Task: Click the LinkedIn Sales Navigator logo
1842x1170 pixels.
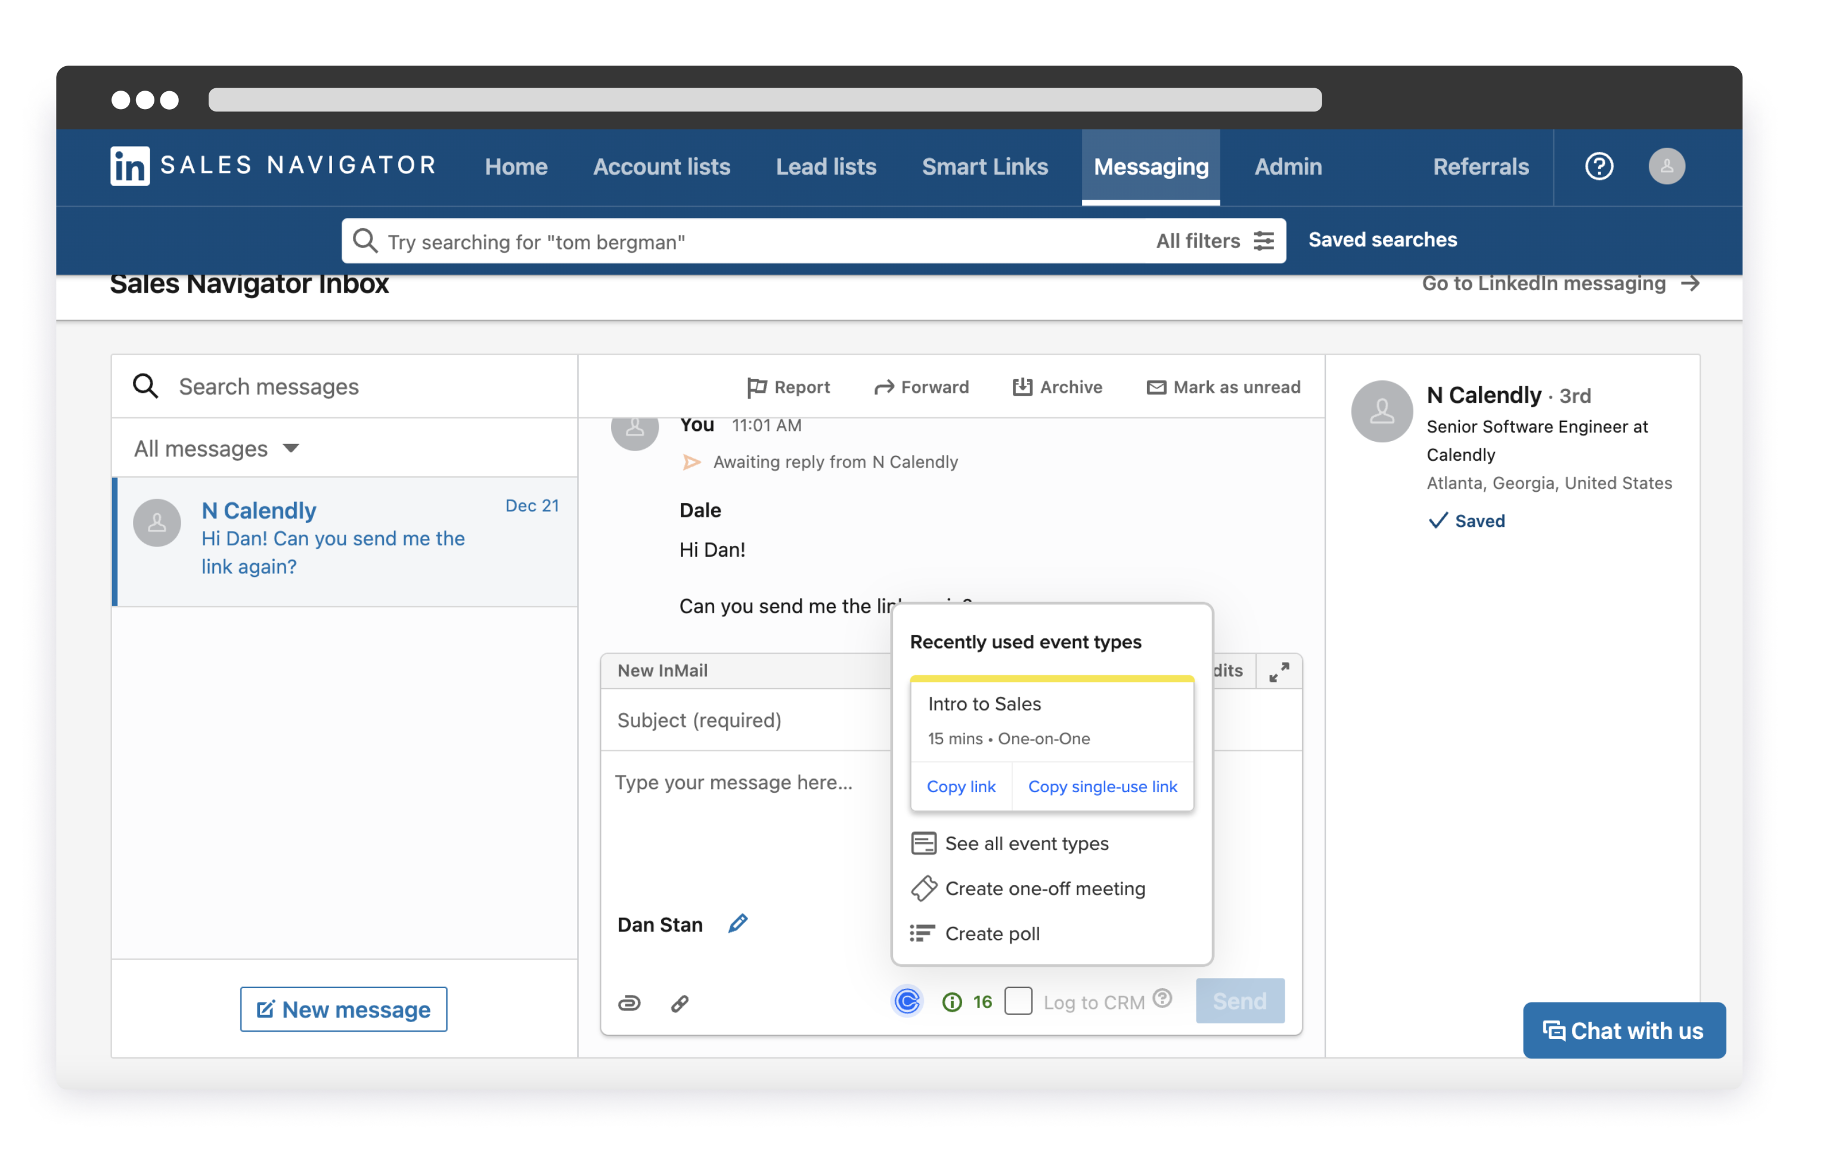Action: [273, 166]
